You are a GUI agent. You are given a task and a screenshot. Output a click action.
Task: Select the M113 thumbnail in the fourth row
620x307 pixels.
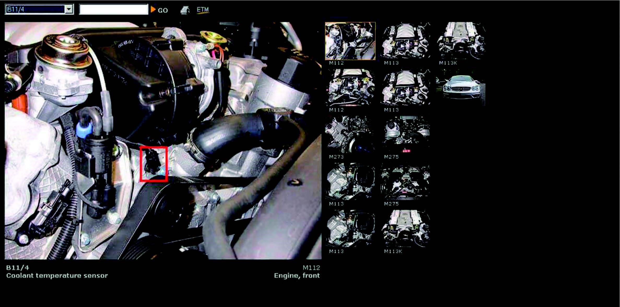pyautogui.click(x=350, y=182)
